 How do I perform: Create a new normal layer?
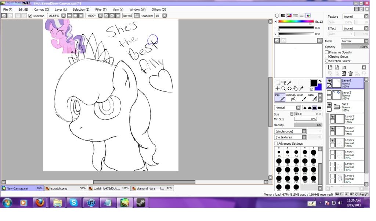[330, 67]
